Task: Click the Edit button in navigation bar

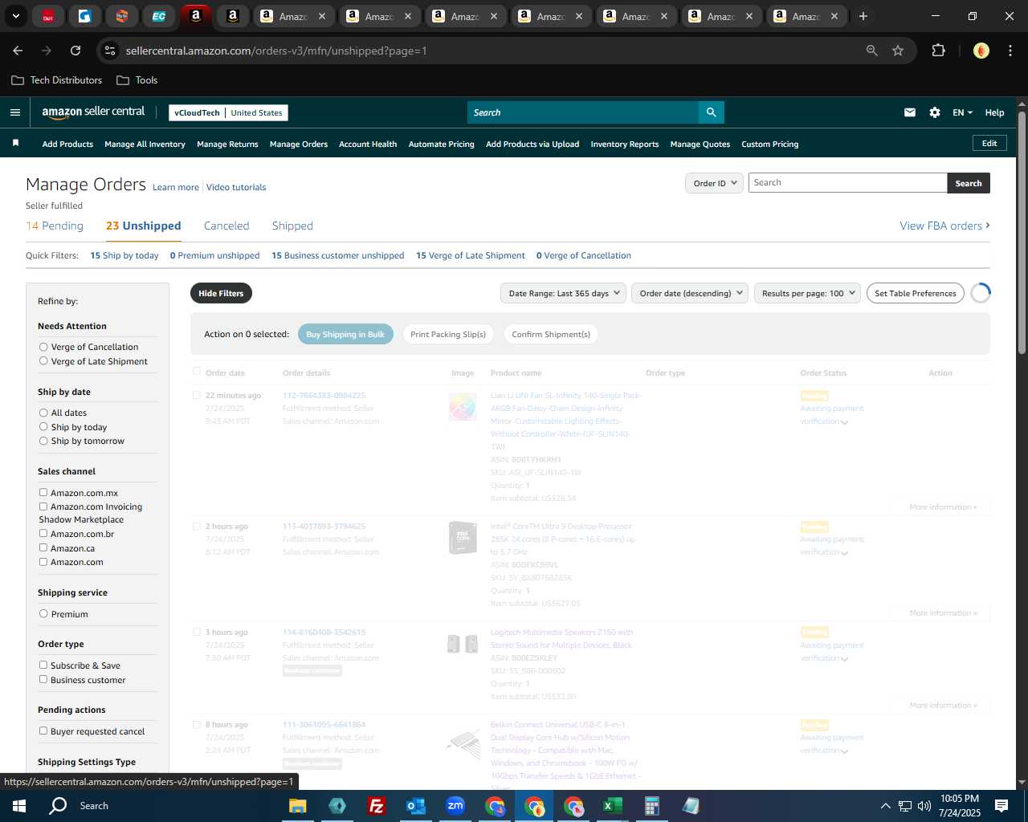Action: point(989,143)
